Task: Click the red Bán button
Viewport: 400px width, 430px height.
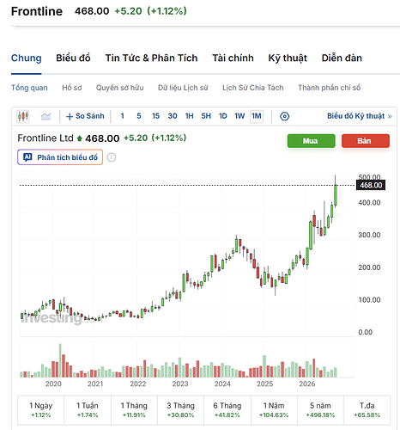Action: point(366,141)
